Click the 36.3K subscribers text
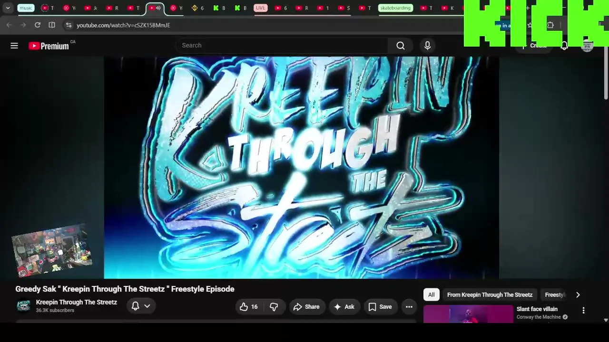 point(55,311)
